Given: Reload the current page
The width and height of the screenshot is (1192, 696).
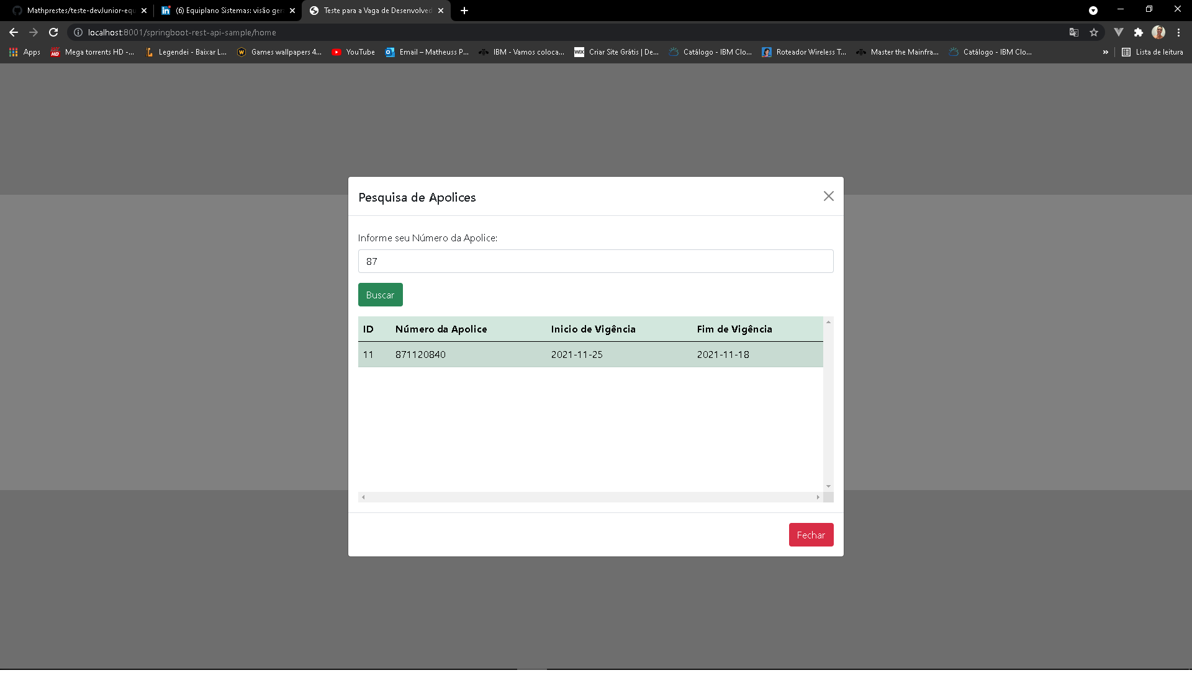Looking at the screenshot, I should coord(53,32).
